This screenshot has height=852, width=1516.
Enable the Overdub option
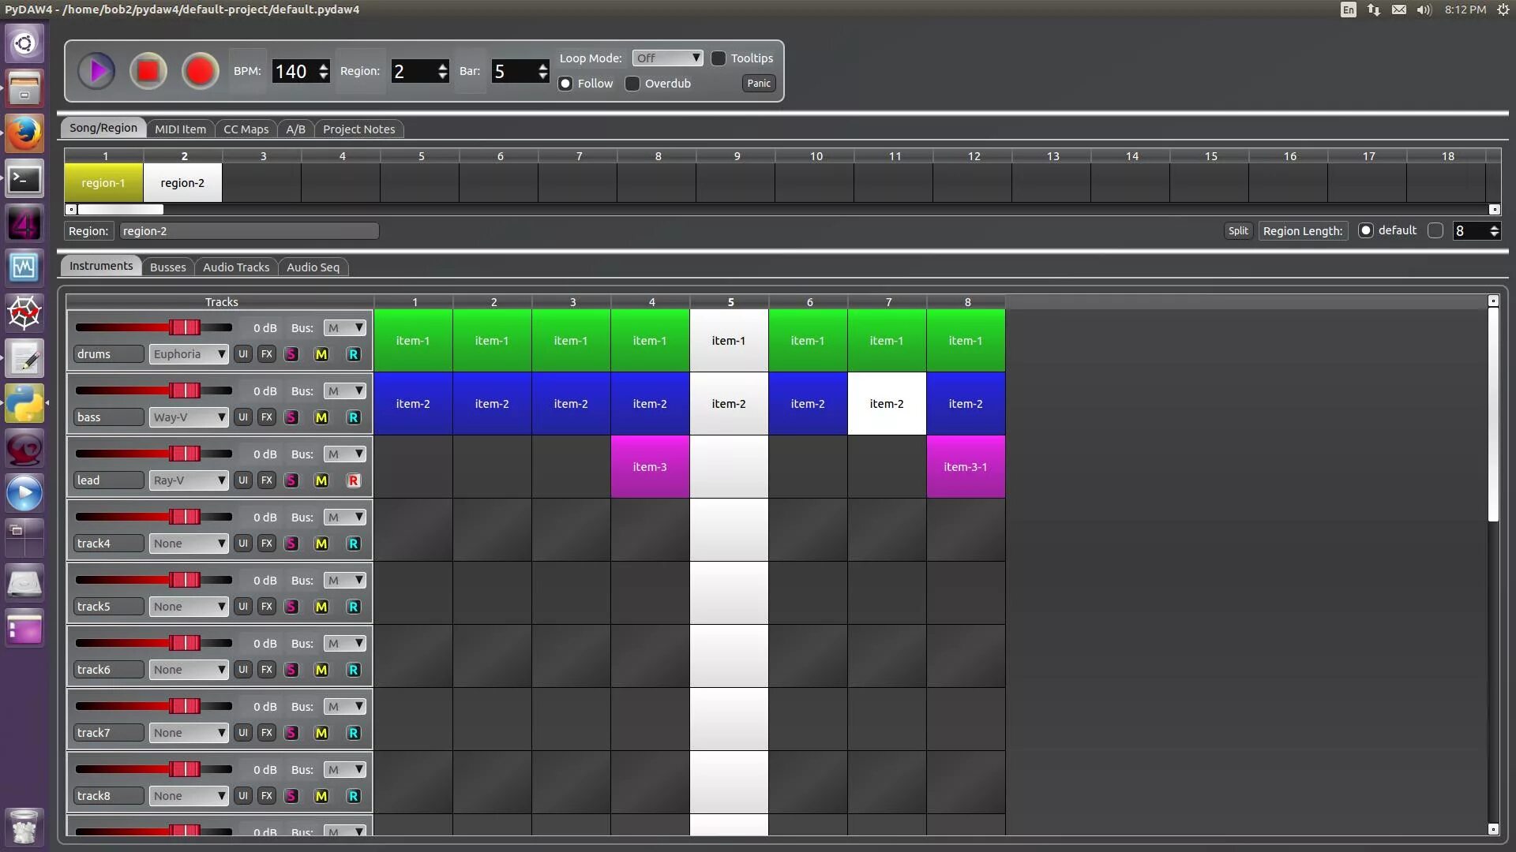[632, 84]
